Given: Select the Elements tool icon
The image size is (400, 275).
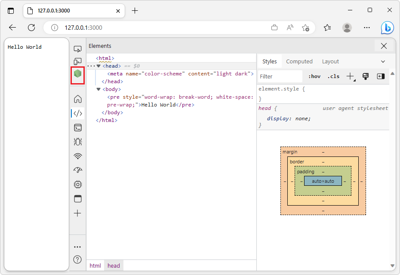Looking at the screenshot, I should 77,113.
